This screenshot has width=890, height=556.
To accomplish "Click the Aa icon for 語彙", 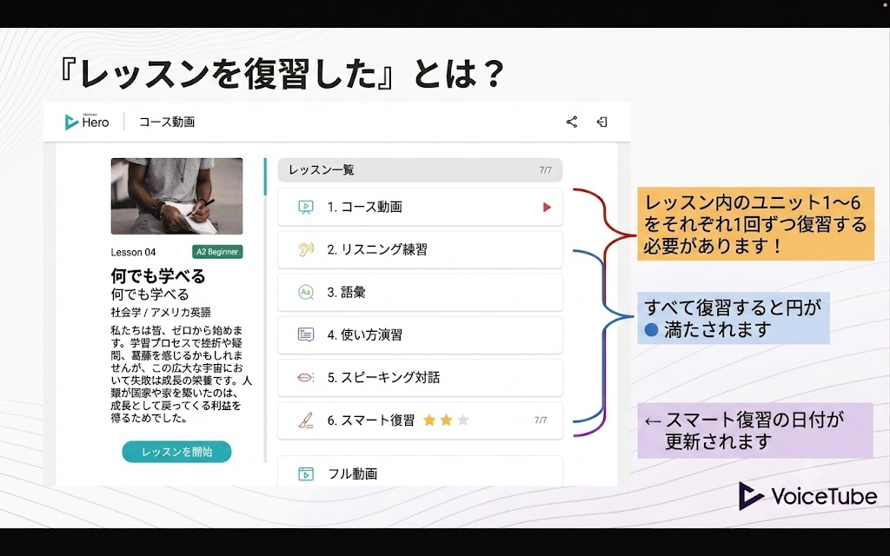I will (x=305, y=292).
